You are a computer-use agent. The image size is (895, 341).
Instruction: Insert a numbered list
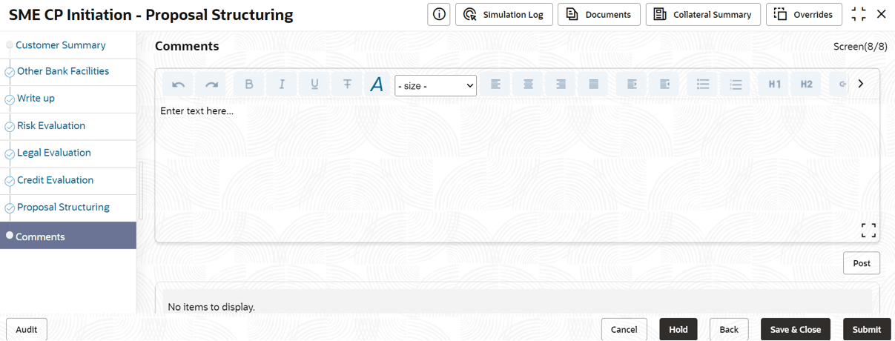point(736,85)
